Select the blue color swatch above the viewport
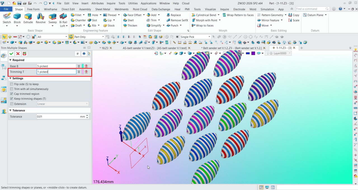The width and height of the screenshot is (358, 190). pyautogui.click(x=248, y=53)
